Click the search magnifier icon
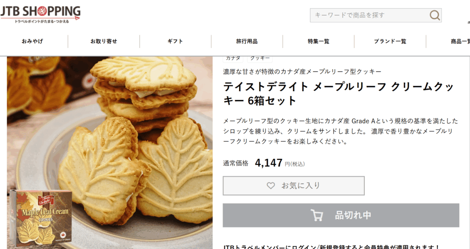The width and height of the screenshot is (470, 249). pos(435,15)
